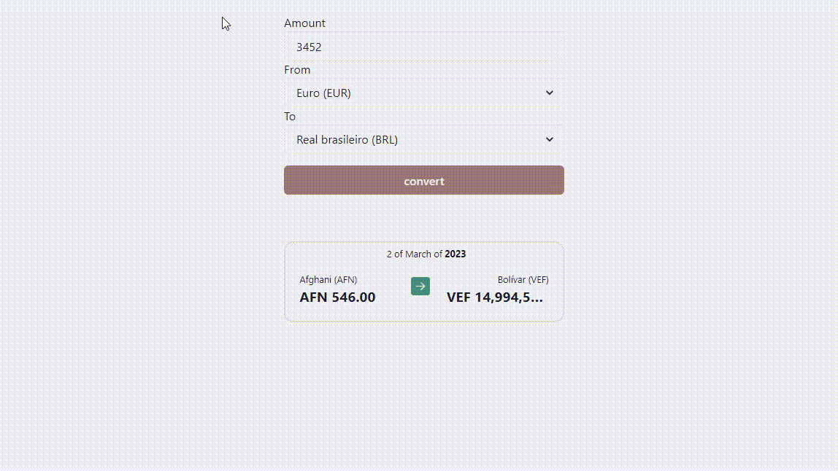Click the chevron arrow of the From select
This screenshot has width=838, height=471.
coord(549,93)
